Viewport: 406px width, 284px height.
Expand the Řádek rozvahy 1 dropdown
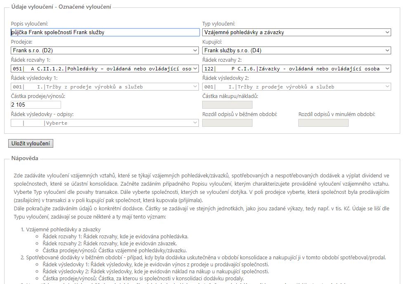pyautogui.click(x=105, y=69)
